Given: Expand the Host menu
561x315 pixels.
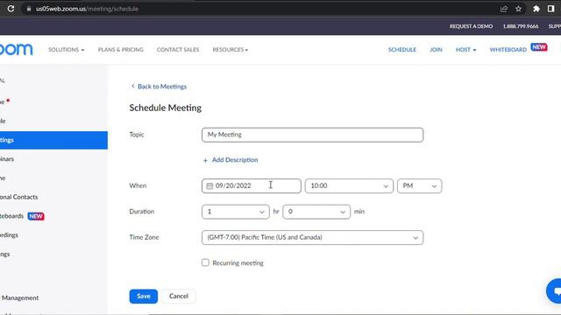Looking at the screenshot, I should pyautogui.click(x=465, y=50).
